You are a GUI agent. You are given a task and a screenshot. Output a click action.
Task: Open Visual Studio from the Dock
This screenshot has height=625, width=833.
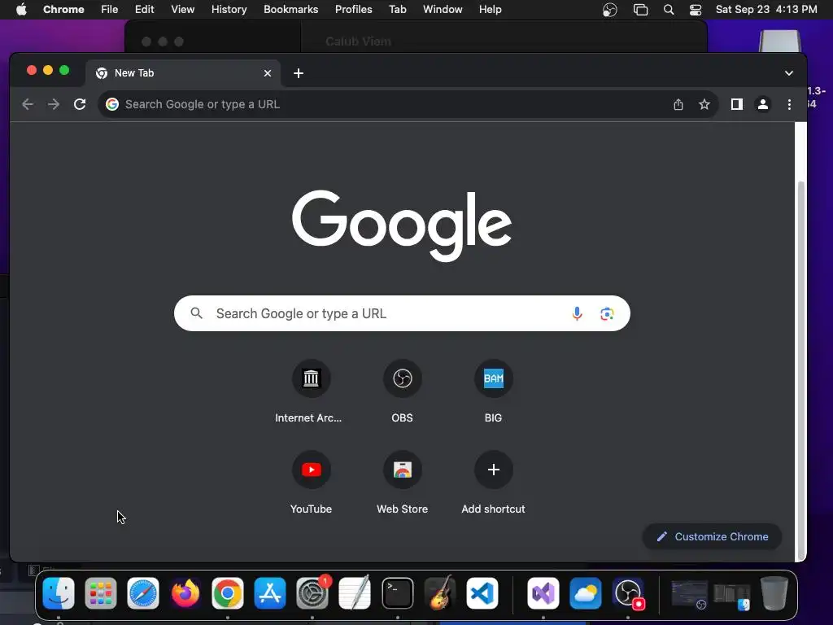coord(543,593)
